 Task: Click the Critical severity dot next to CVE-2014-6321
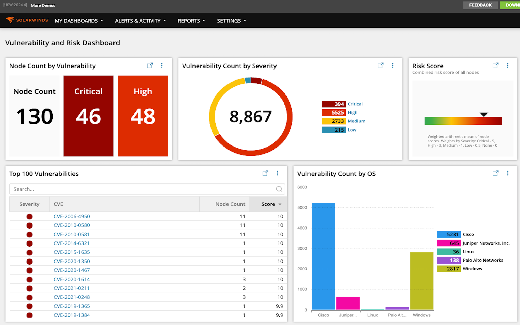(30, 243)
